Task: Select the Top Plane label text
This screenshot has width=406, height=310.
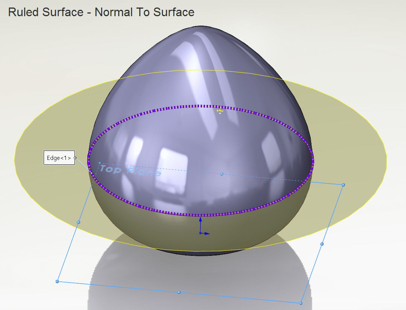Action: pos(130,171)
